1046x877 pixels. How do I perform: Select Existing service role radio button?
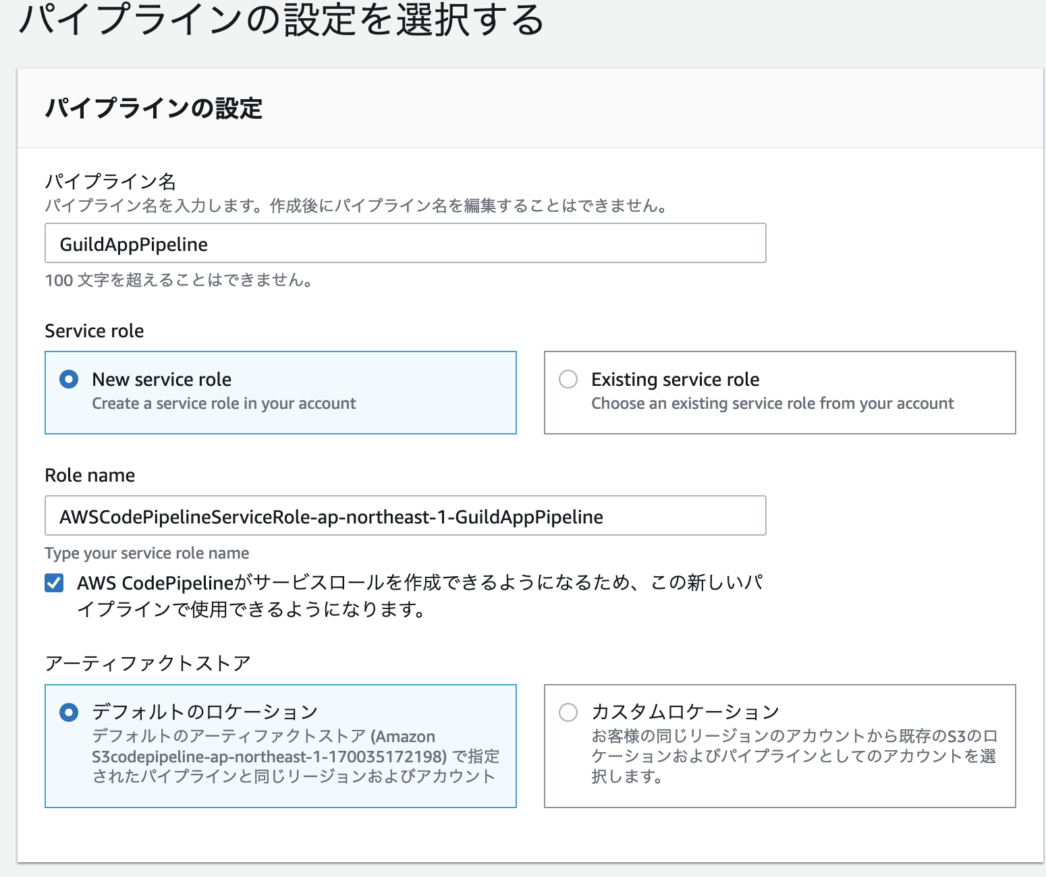pos(568,379)
